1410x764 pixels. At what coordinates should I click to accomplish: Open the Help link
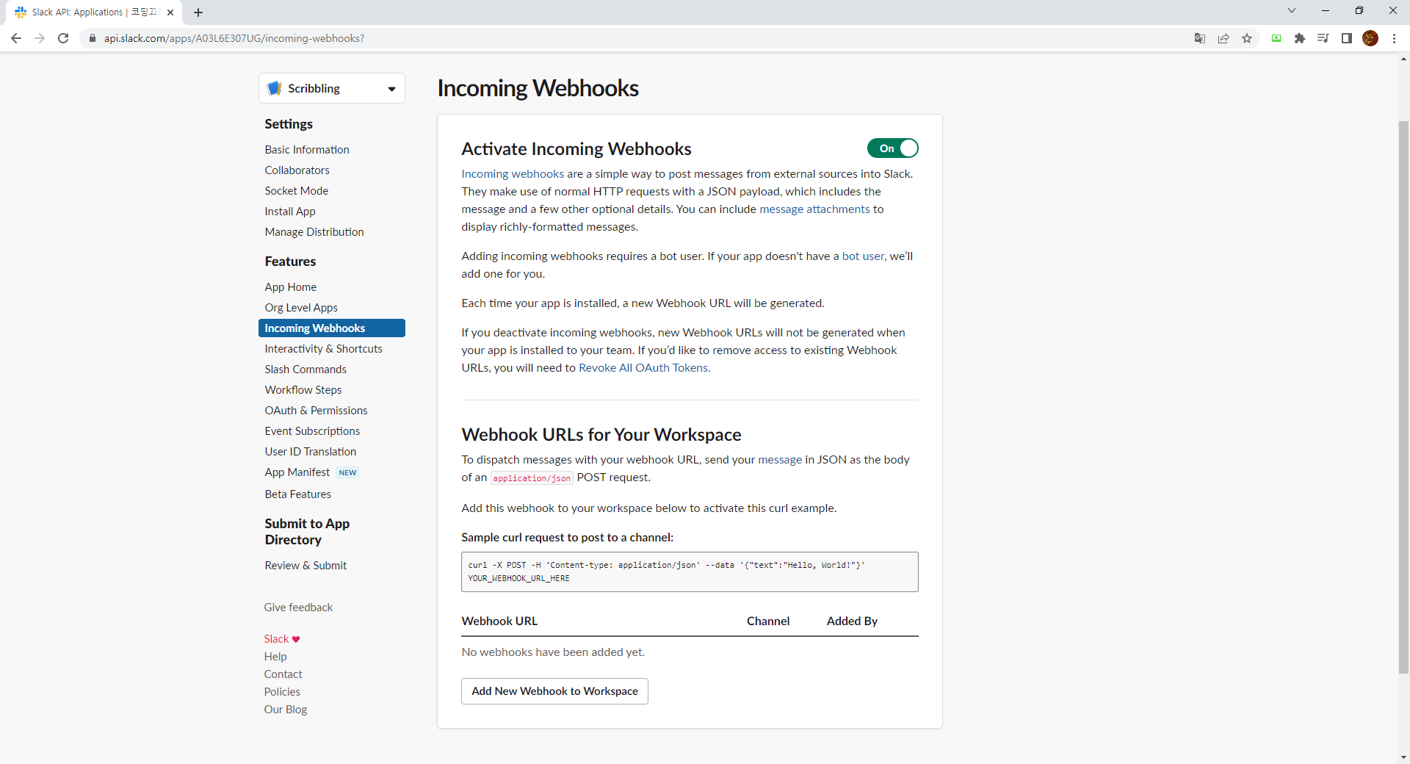[275, 657]
